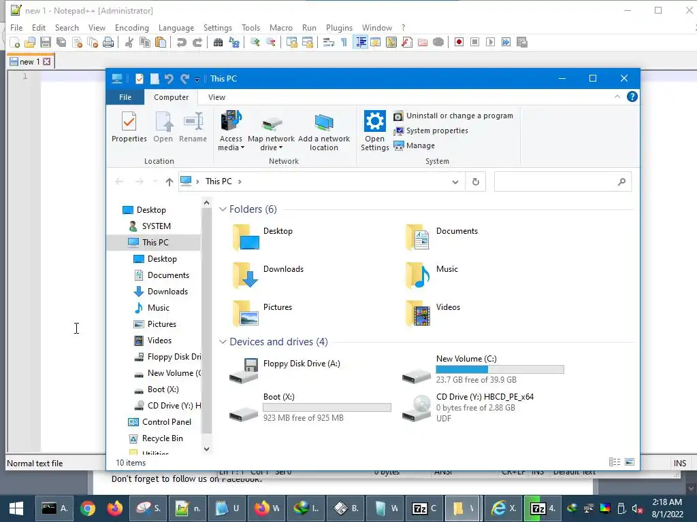Open Internet Explorer taskbar item
Screen dimensions: 697x522
(504, 508)
